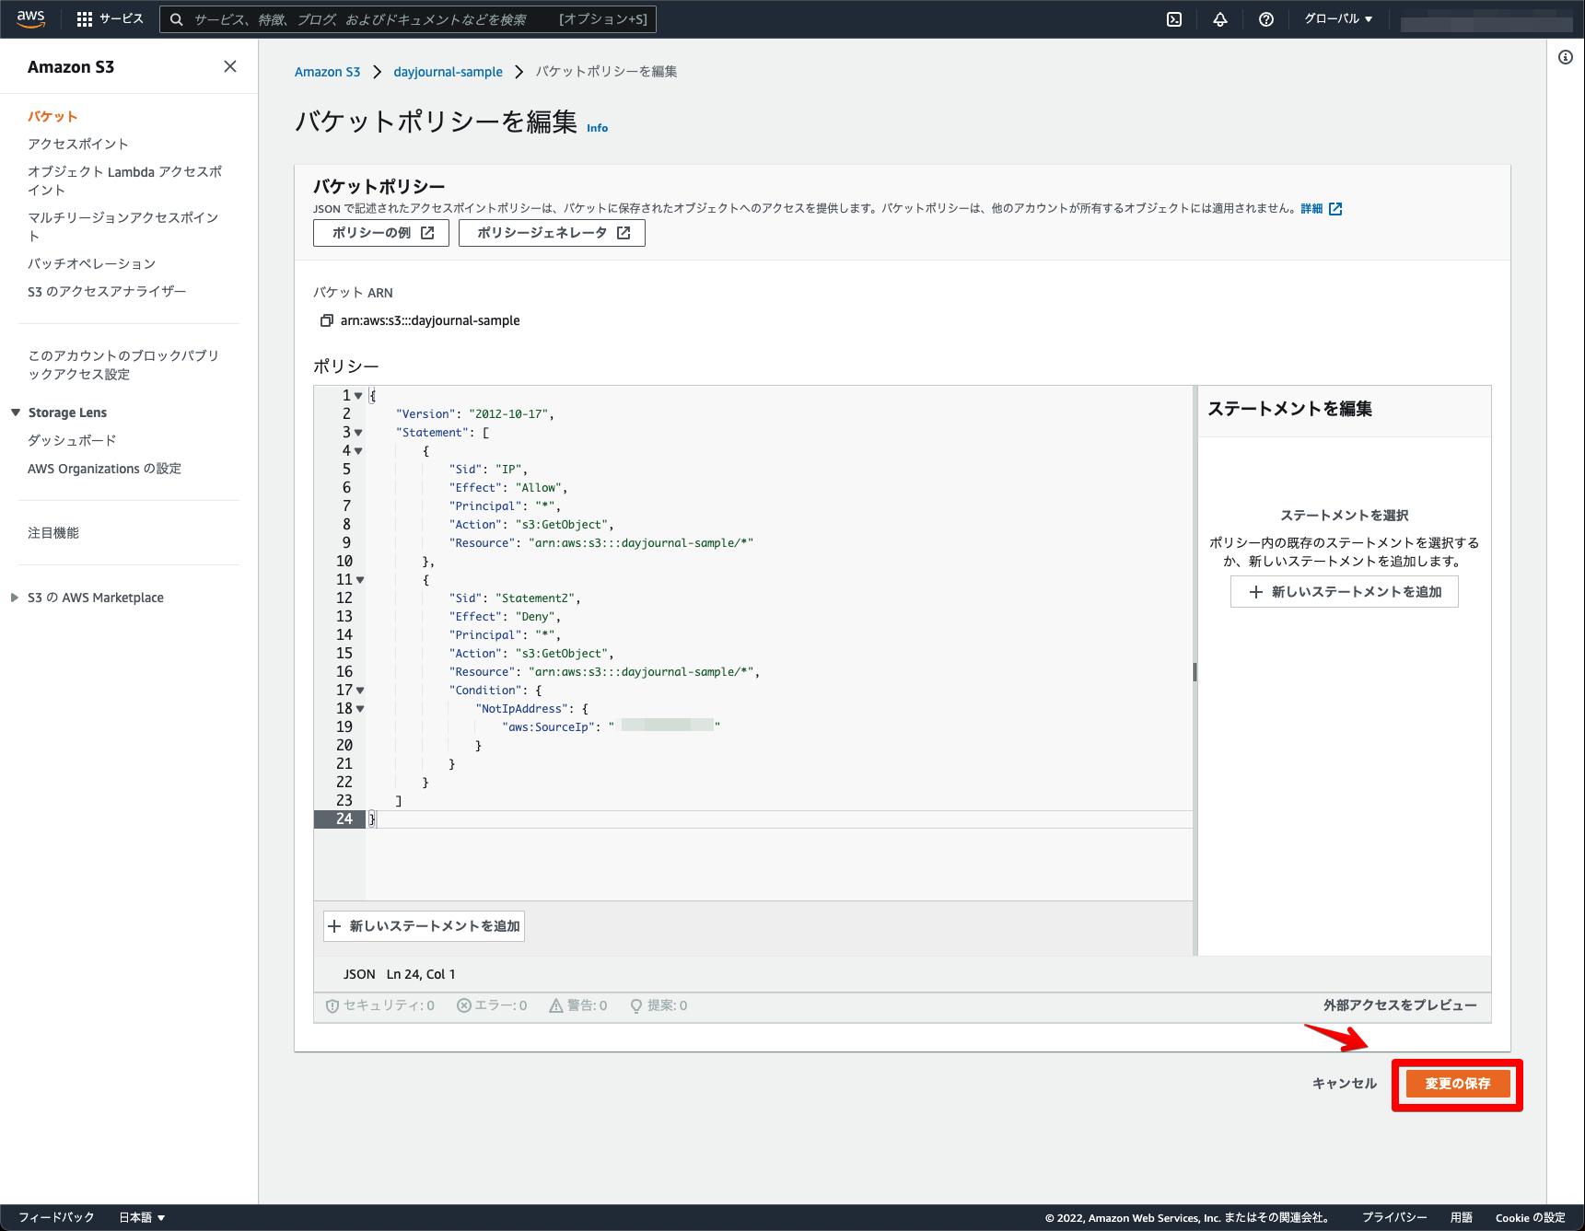1585x1231 pixels.
Task: Open 注目機能 in the sidebar
Action: 53,533
